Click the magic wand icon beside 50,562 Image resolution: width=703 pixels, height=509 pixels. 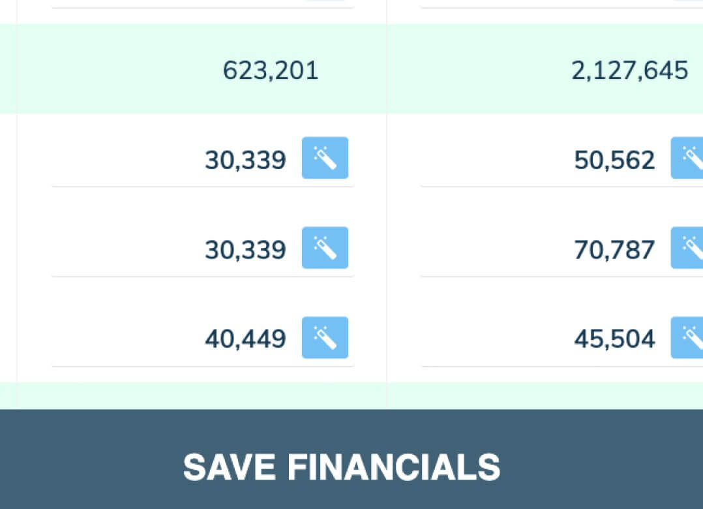(687, 158)
